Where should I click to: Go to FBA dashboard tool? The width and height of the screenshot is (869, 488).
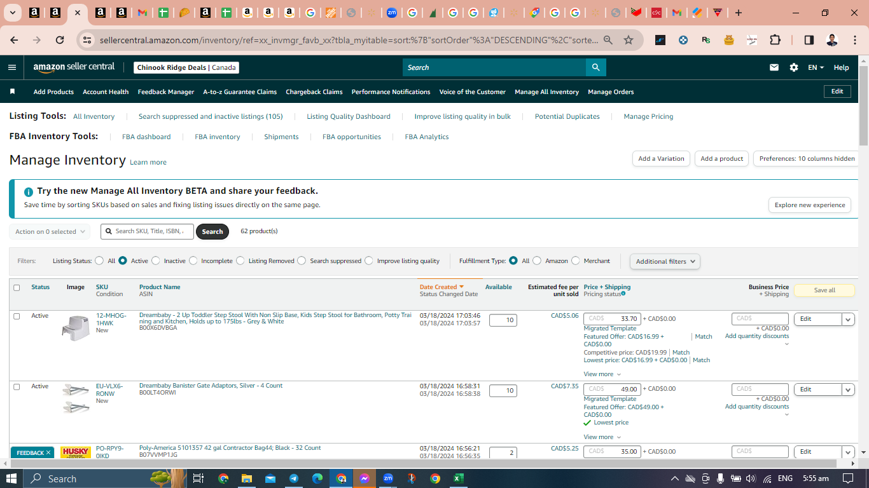[146, 137]
